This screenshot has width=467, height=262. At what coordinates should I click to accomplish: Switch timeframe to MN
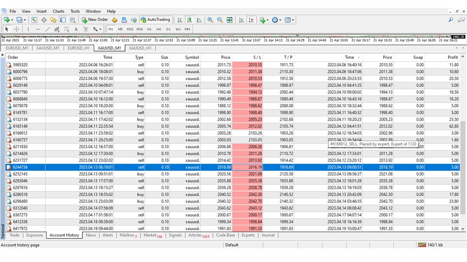[187, 29]
